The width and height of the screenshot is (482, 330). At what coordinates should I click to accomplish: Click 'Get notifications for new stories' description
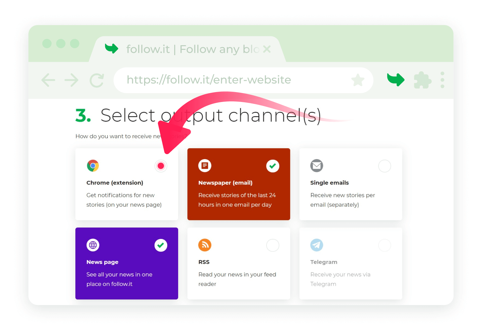(124, 200)
